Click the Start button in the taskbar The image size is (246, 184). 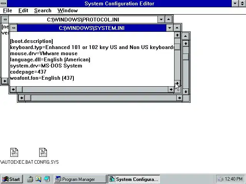(12, 179)
